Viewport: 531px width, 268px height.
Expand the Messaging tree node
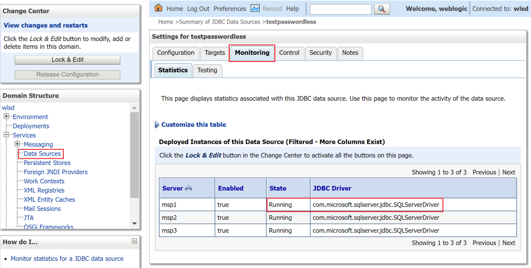point(17,144)
